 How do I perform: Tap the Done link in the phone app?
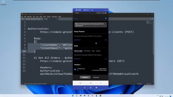pos(76,19)
